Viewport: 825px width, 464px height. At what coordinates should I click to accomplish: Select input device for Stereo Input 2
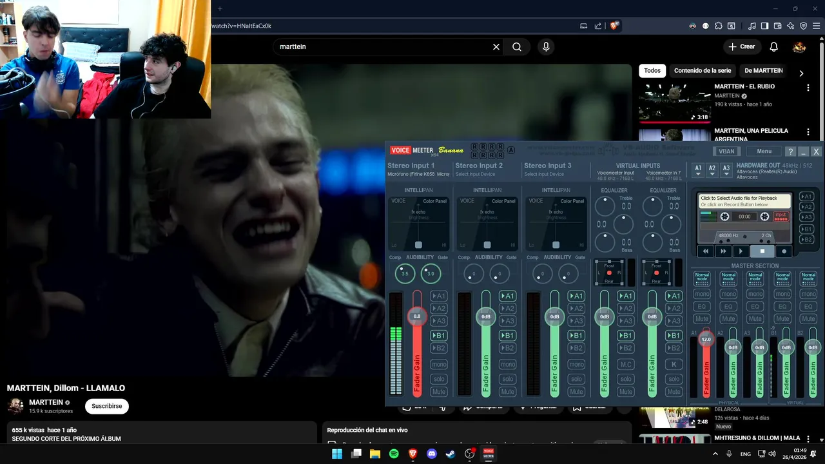476,174
